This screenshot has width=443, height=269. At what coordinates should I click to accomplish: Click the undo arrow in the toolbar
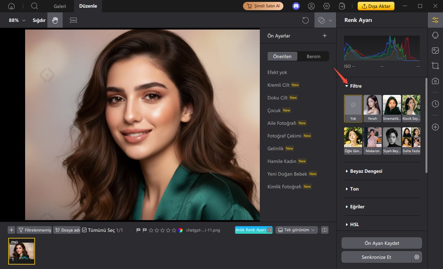pos(305,20)
